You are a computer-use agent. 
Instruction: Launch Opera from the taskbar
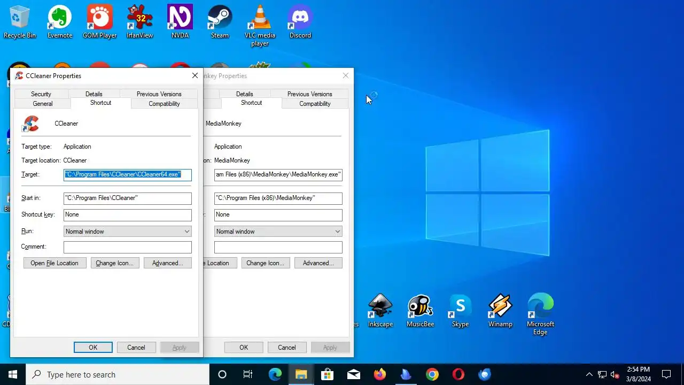458,374
